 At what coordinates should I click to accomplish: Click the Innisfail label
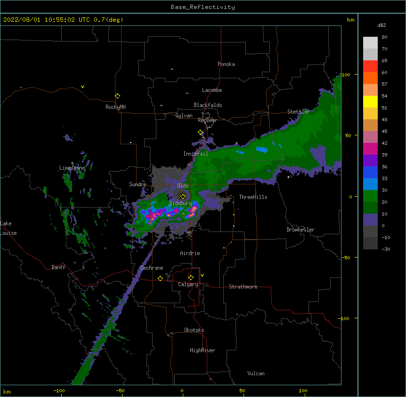(x=195, y=154)
